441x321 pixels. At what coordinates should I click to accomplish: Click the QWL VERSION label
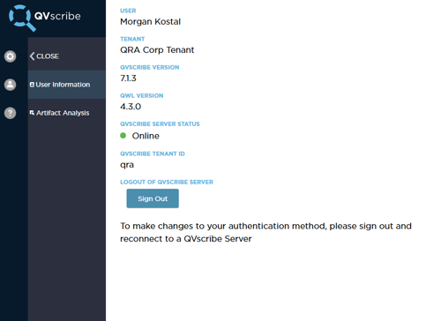point(142,95)
